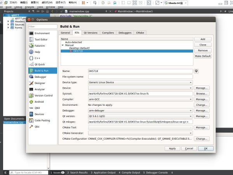Image resolution: width=233 pixels, height=175 pixels.
Task: Switch to the Compilers tab
Action: (108, 33)
